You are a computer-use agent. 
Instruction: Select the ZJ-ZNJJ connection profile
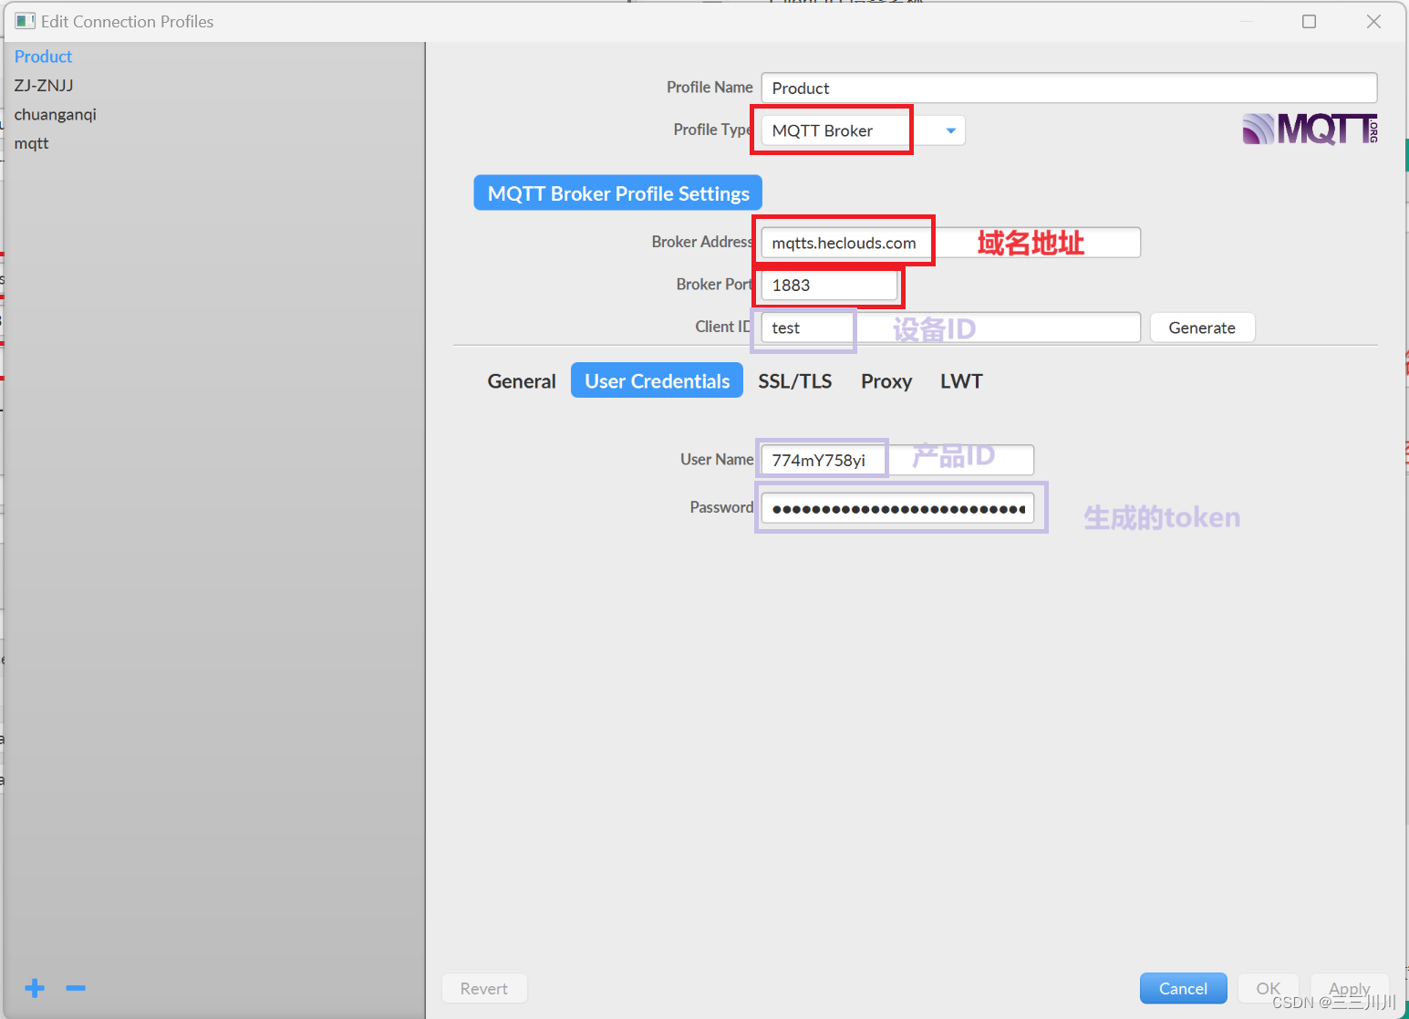[43, 85]
